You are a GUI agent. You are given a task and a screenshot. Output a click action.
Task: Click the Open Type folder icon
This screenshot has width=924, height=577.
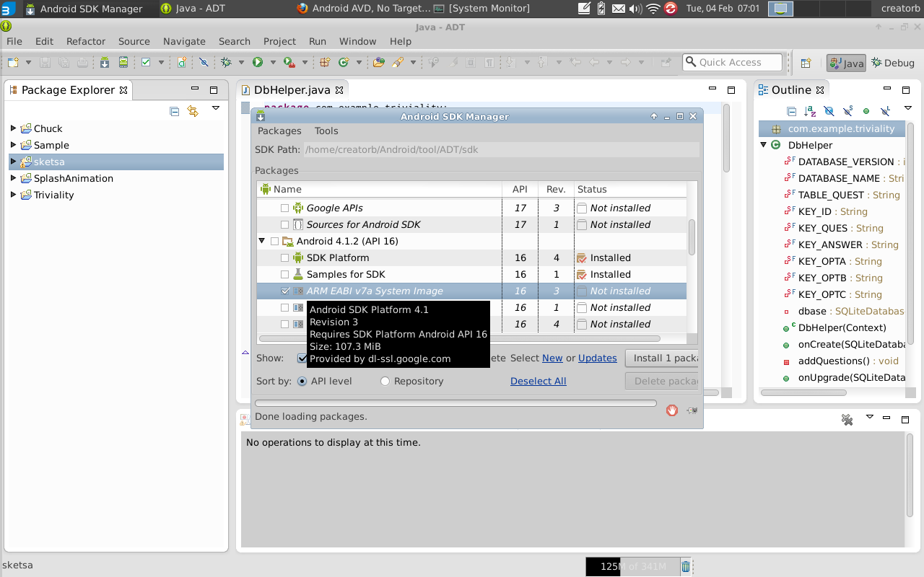379,63
